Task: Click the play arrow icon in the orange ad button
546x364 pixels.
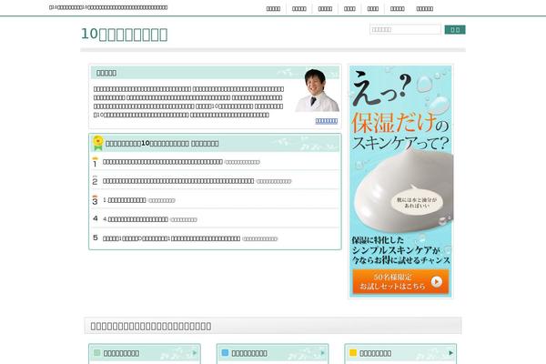Action: click(x=436, y=282)
